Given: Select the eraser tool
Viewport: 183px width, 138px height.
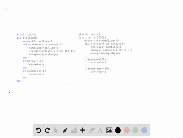Looking at the screenshot, I should pos(91,130).
